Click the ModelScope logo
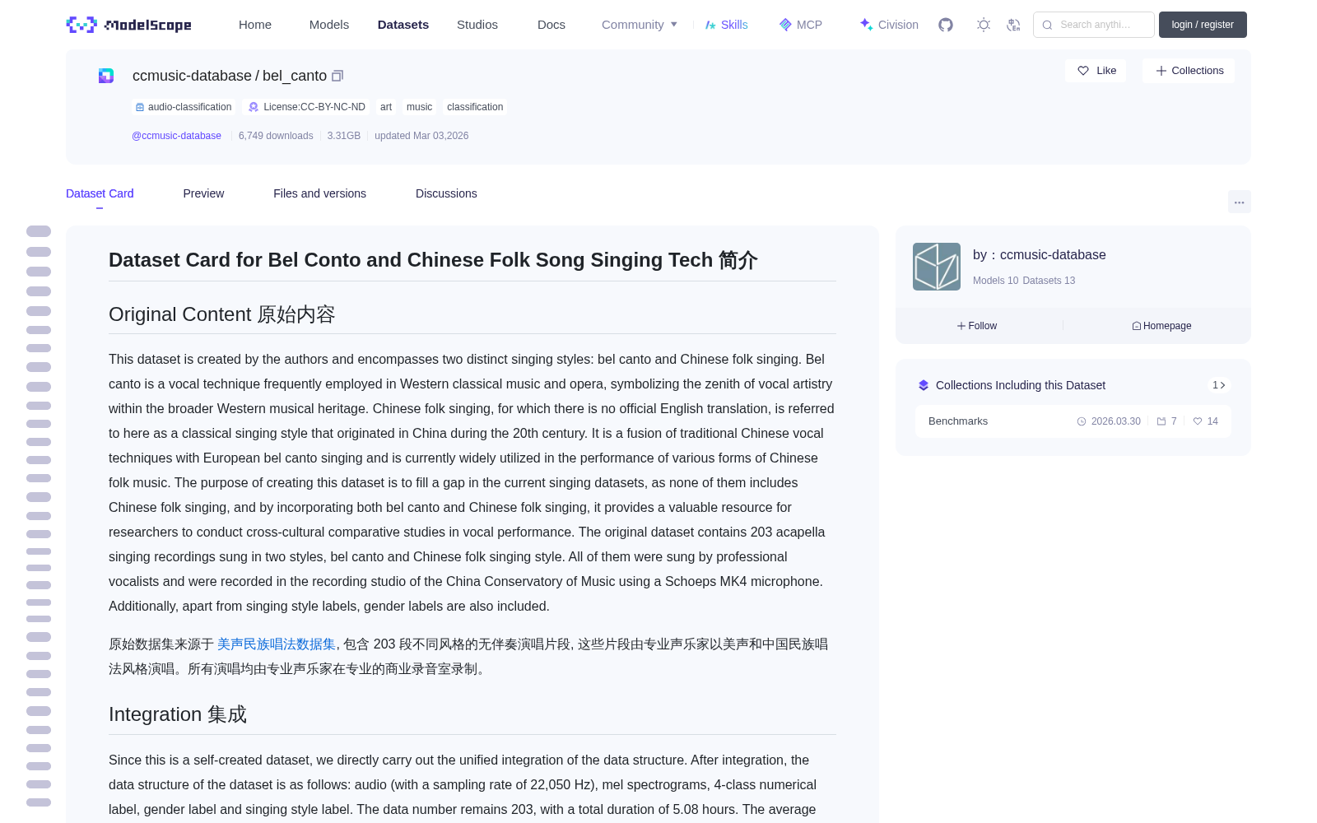1317x823 pixels. 129,25
